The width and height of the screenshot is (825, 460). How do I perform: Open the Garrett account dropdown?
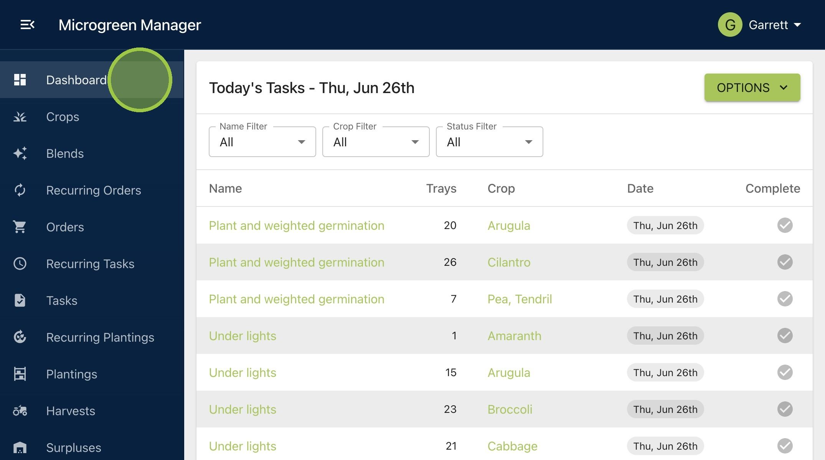[x=775, y=25]
